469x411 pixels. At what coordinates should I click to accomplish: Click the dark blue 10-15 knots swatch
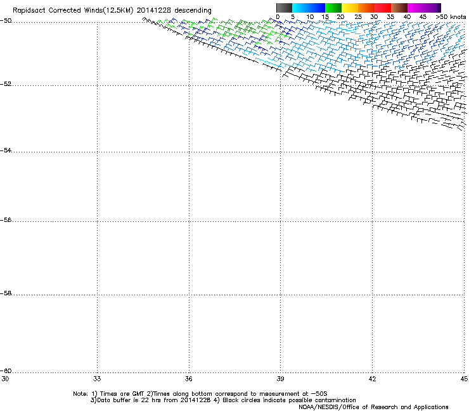[x=317, y=8]
